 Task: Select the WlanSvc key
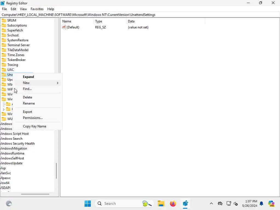tap(5, 173)
